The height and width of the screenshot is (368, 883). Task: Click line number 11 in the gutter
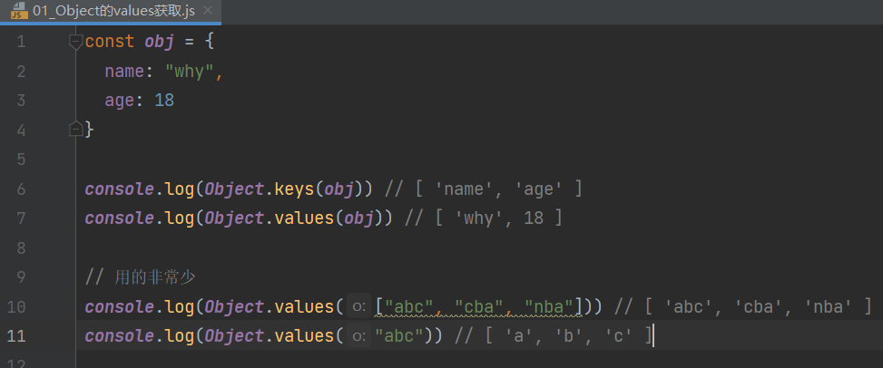coord(16,336)
